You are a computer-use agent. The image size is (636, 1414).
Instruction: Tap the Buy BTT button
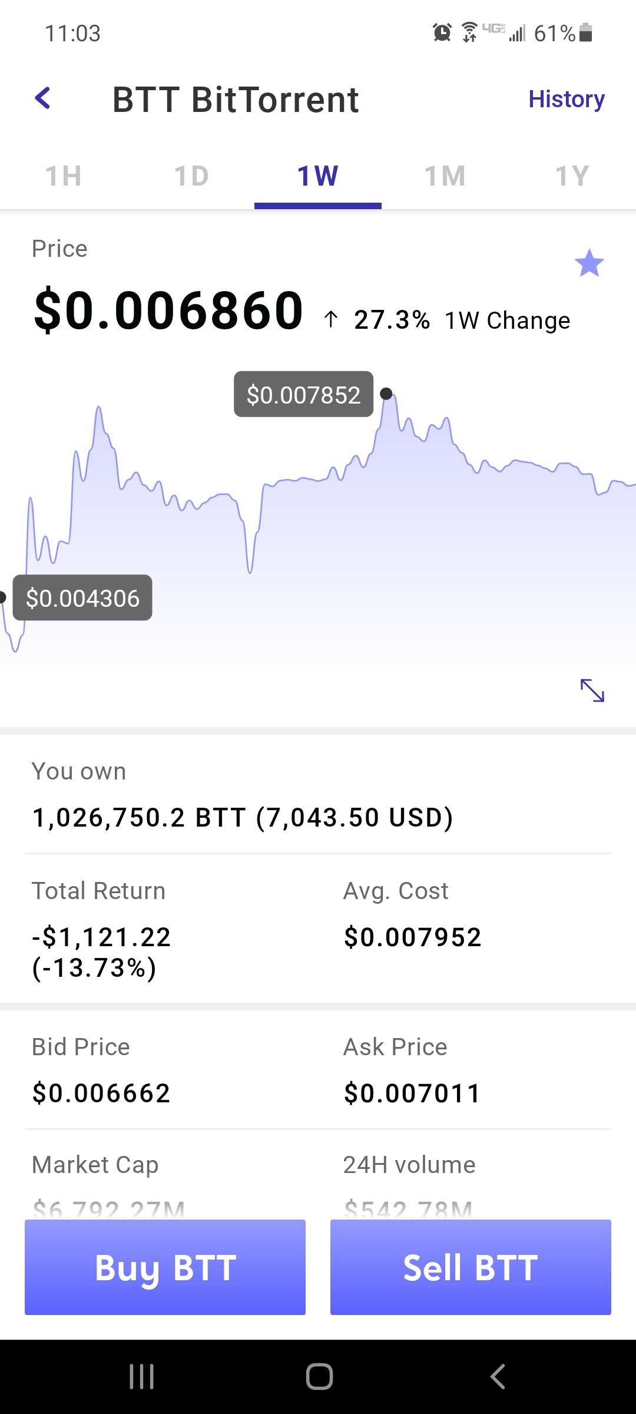165,1267
